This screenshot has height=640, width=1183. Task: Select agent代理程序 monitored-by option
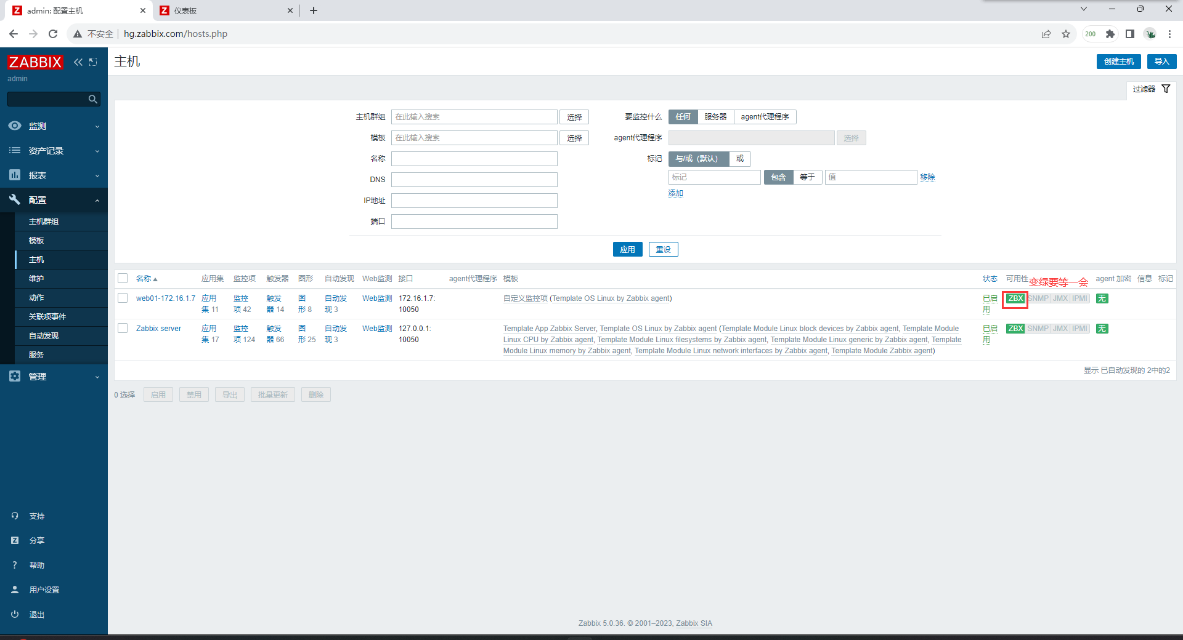(x=765, y=117)
